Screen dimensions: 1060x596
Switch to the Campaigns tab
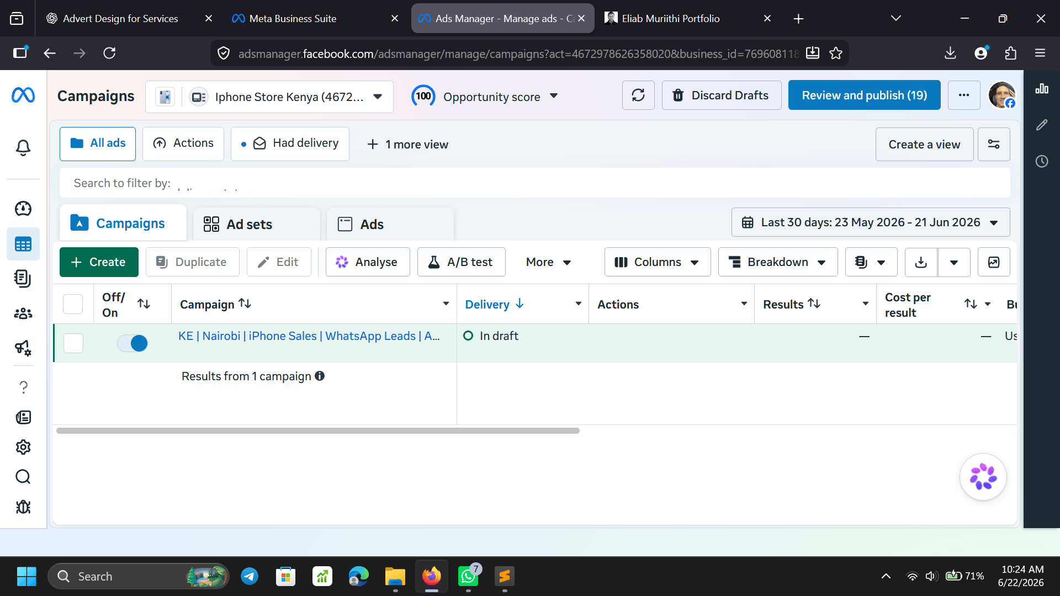(x=123, y=223)
